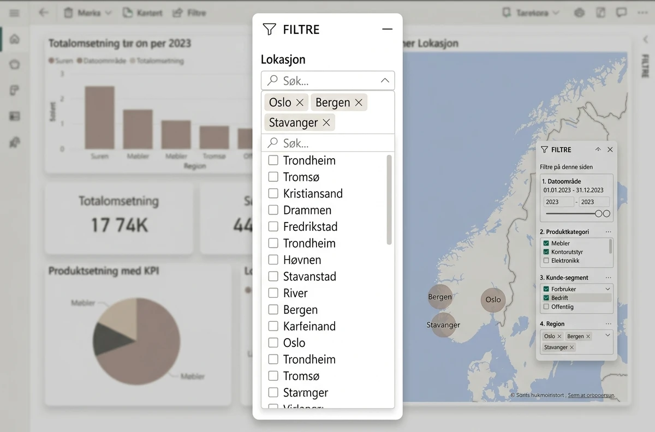The height and width of the screenshot is (432, 655).
Task: Open more options for Kunde-segment filter
Action: coord(609,278)
